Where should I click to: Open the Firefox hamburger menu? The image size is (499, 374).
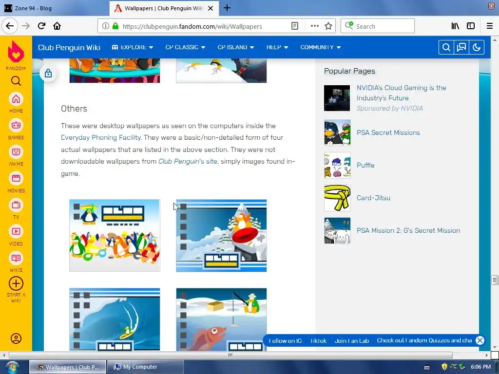click(x=489, y=26)
